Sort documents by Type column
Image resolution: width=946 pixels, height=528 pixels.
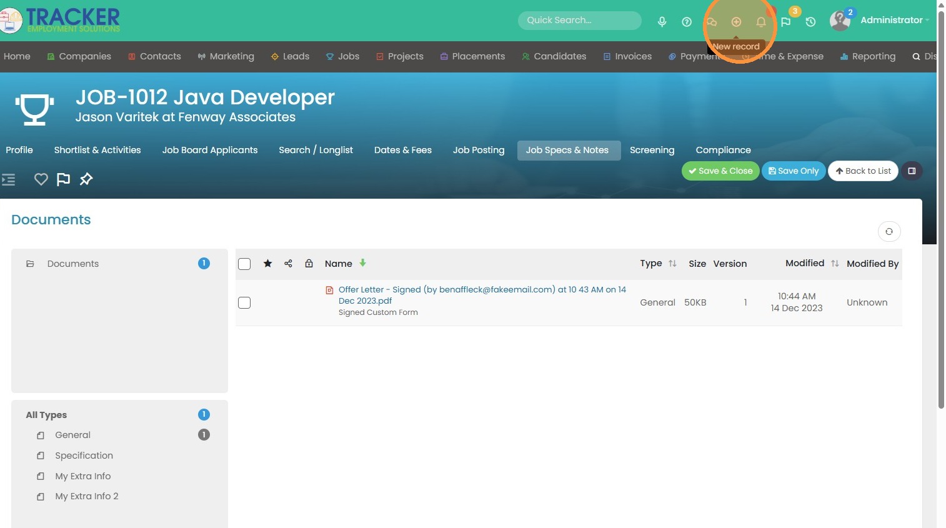[672, 264]
